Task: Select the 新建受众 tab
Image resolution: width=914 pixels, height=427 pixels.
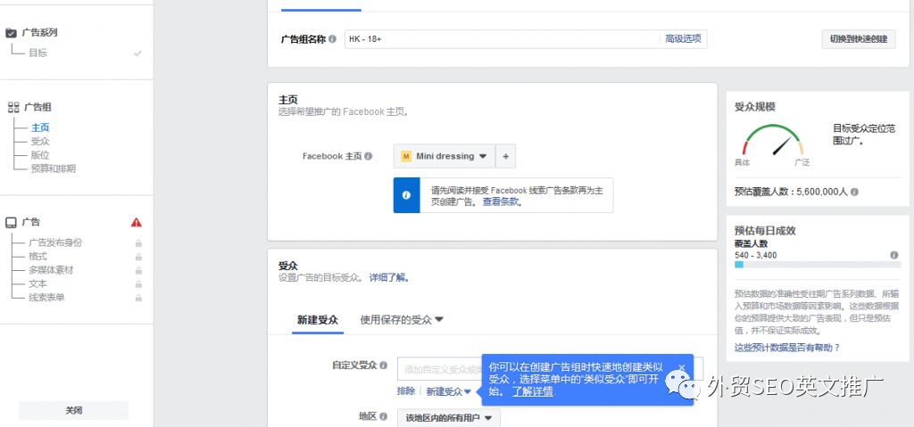Action: [x=318, y=320]
